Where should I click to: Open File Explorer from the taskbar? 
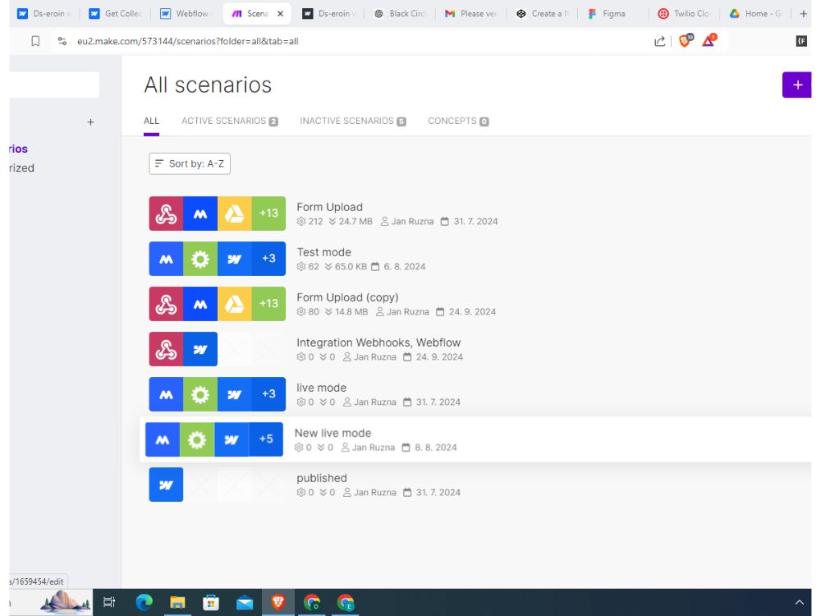(177, 602)
